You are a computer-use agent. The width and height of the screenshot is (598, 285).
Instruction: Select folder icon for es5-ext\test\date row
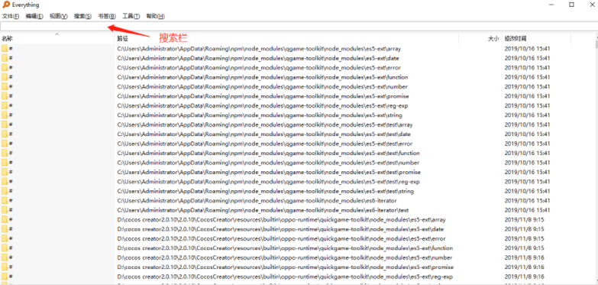click(5, 134)
